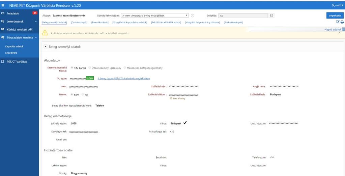Click the Ország value Magyarország

79,173
